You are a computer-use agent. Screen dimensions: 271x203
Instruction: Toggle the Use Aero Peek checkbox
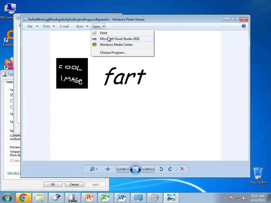(12, 161)
